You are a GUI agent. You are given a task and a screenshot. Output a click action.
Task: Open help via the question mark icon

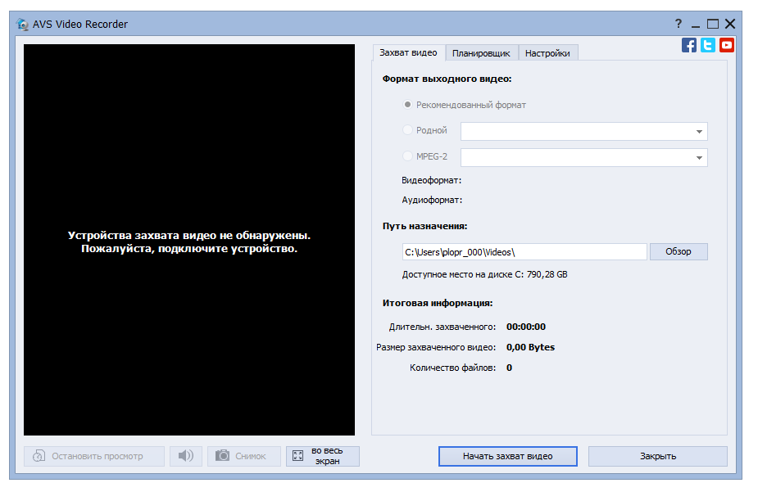(679, 24)
